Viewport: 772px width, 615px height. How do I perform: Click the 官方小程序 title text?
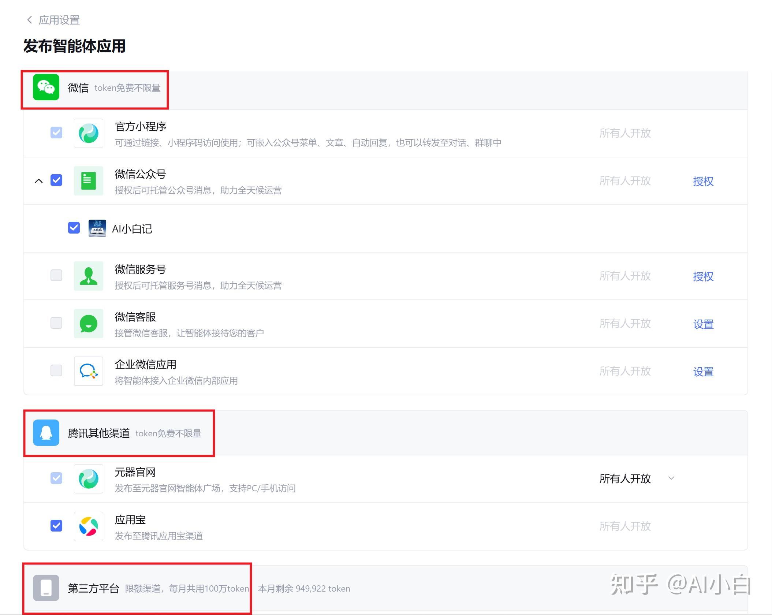tap(141, 127)
